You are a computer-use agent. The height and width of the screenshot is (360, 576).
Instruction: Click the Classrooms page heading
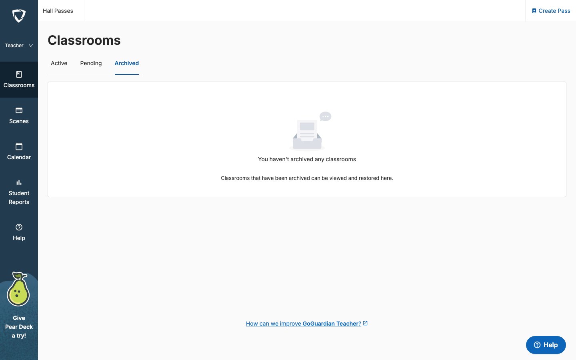pyautogui.click(x=84, y=40)
